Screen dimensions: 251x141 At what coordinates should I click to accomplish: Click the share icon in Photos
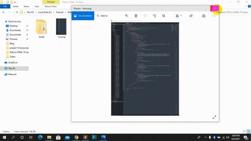(191, 16)
